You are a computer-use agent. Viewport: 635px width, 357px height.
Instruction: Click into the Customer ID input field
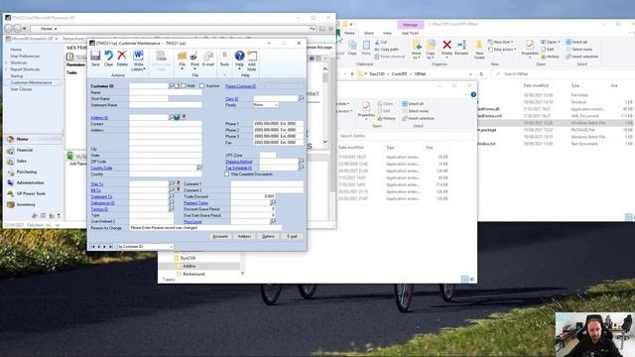pyautogui.click(x=149, y=86)
